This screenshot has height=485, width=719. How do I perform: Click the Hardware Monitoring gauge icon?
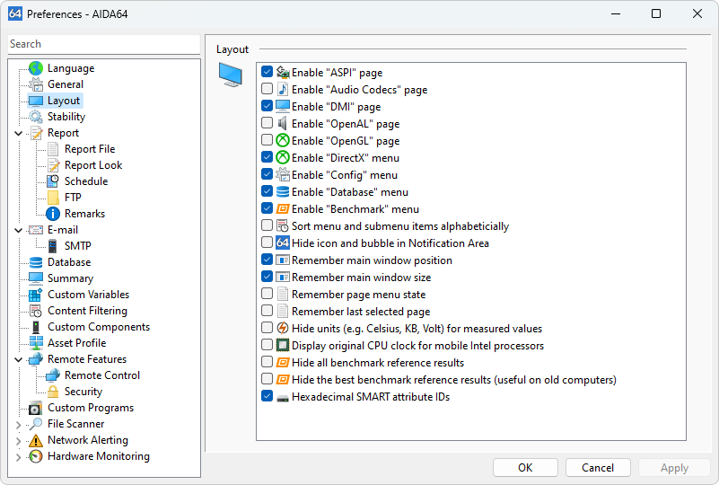coord(36,456)
